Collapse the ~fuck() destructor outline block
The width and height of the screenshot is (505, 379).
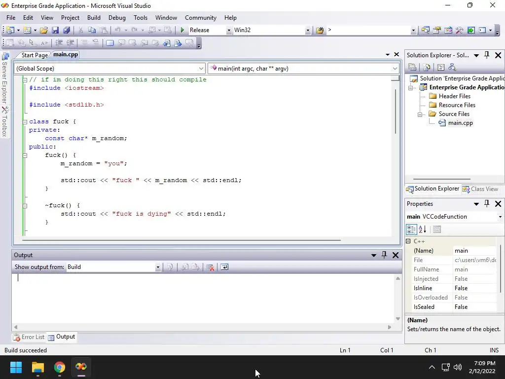[x=25, y=206]
